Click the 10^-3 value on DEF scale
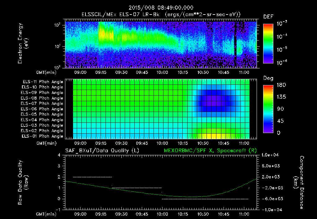317x219 pixels. pos(282,24)
